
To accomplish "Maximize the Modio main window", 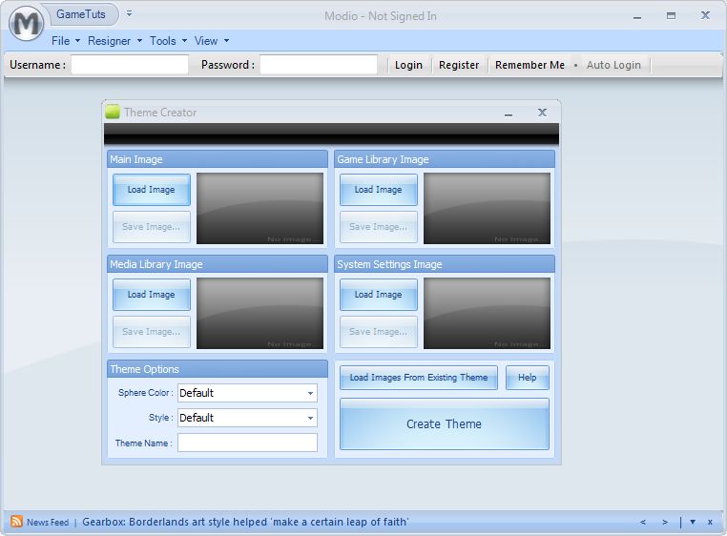I will [x=671, y=16].
